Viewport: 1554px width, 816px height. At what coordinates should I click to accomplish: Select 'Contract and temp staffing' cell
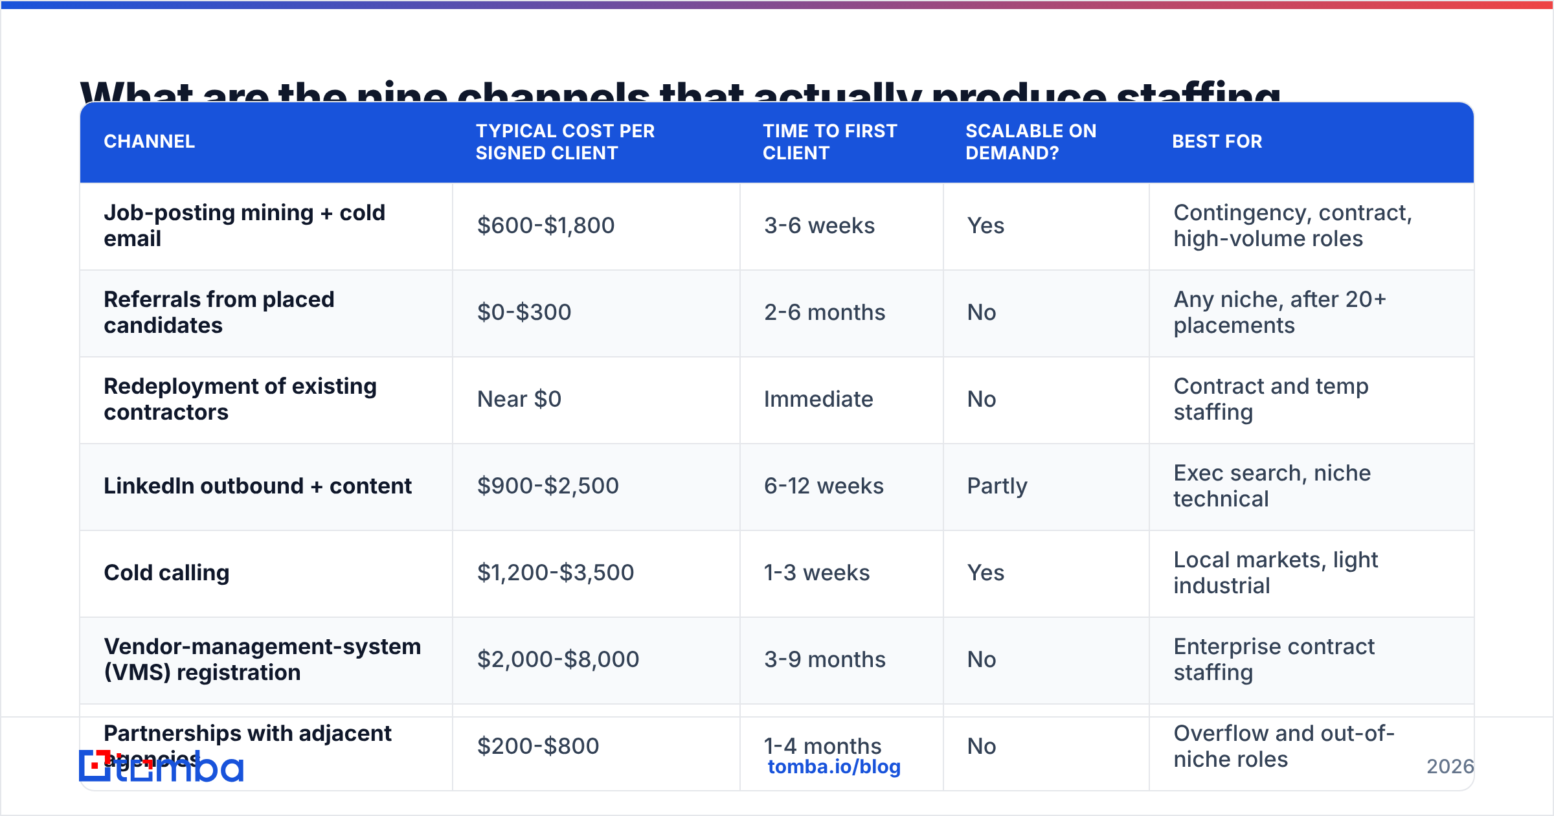pyautogui.click(x=1311, y=400)
